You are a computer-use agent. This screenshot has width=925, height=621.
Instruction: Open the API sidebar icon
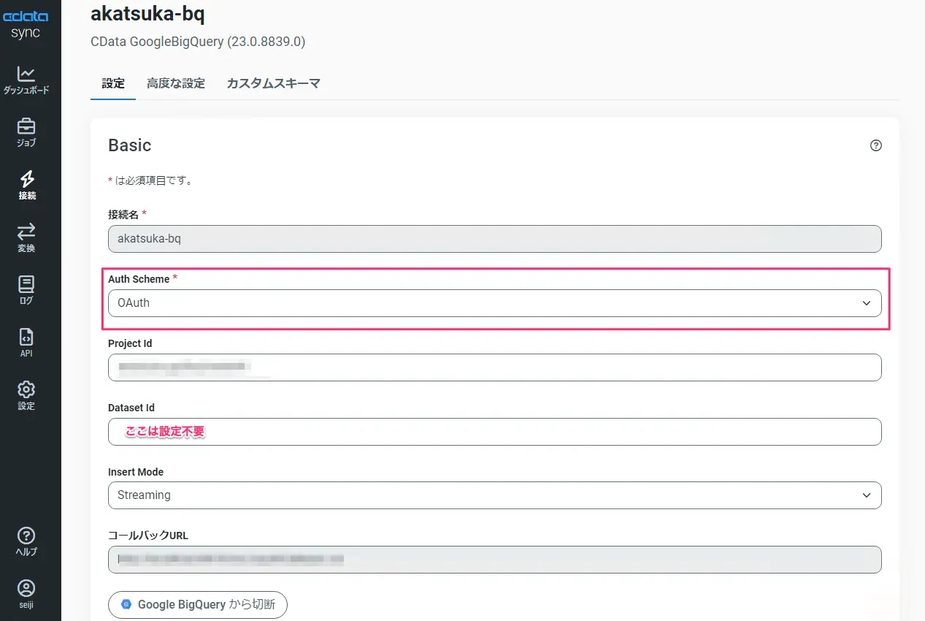[26, 343]
